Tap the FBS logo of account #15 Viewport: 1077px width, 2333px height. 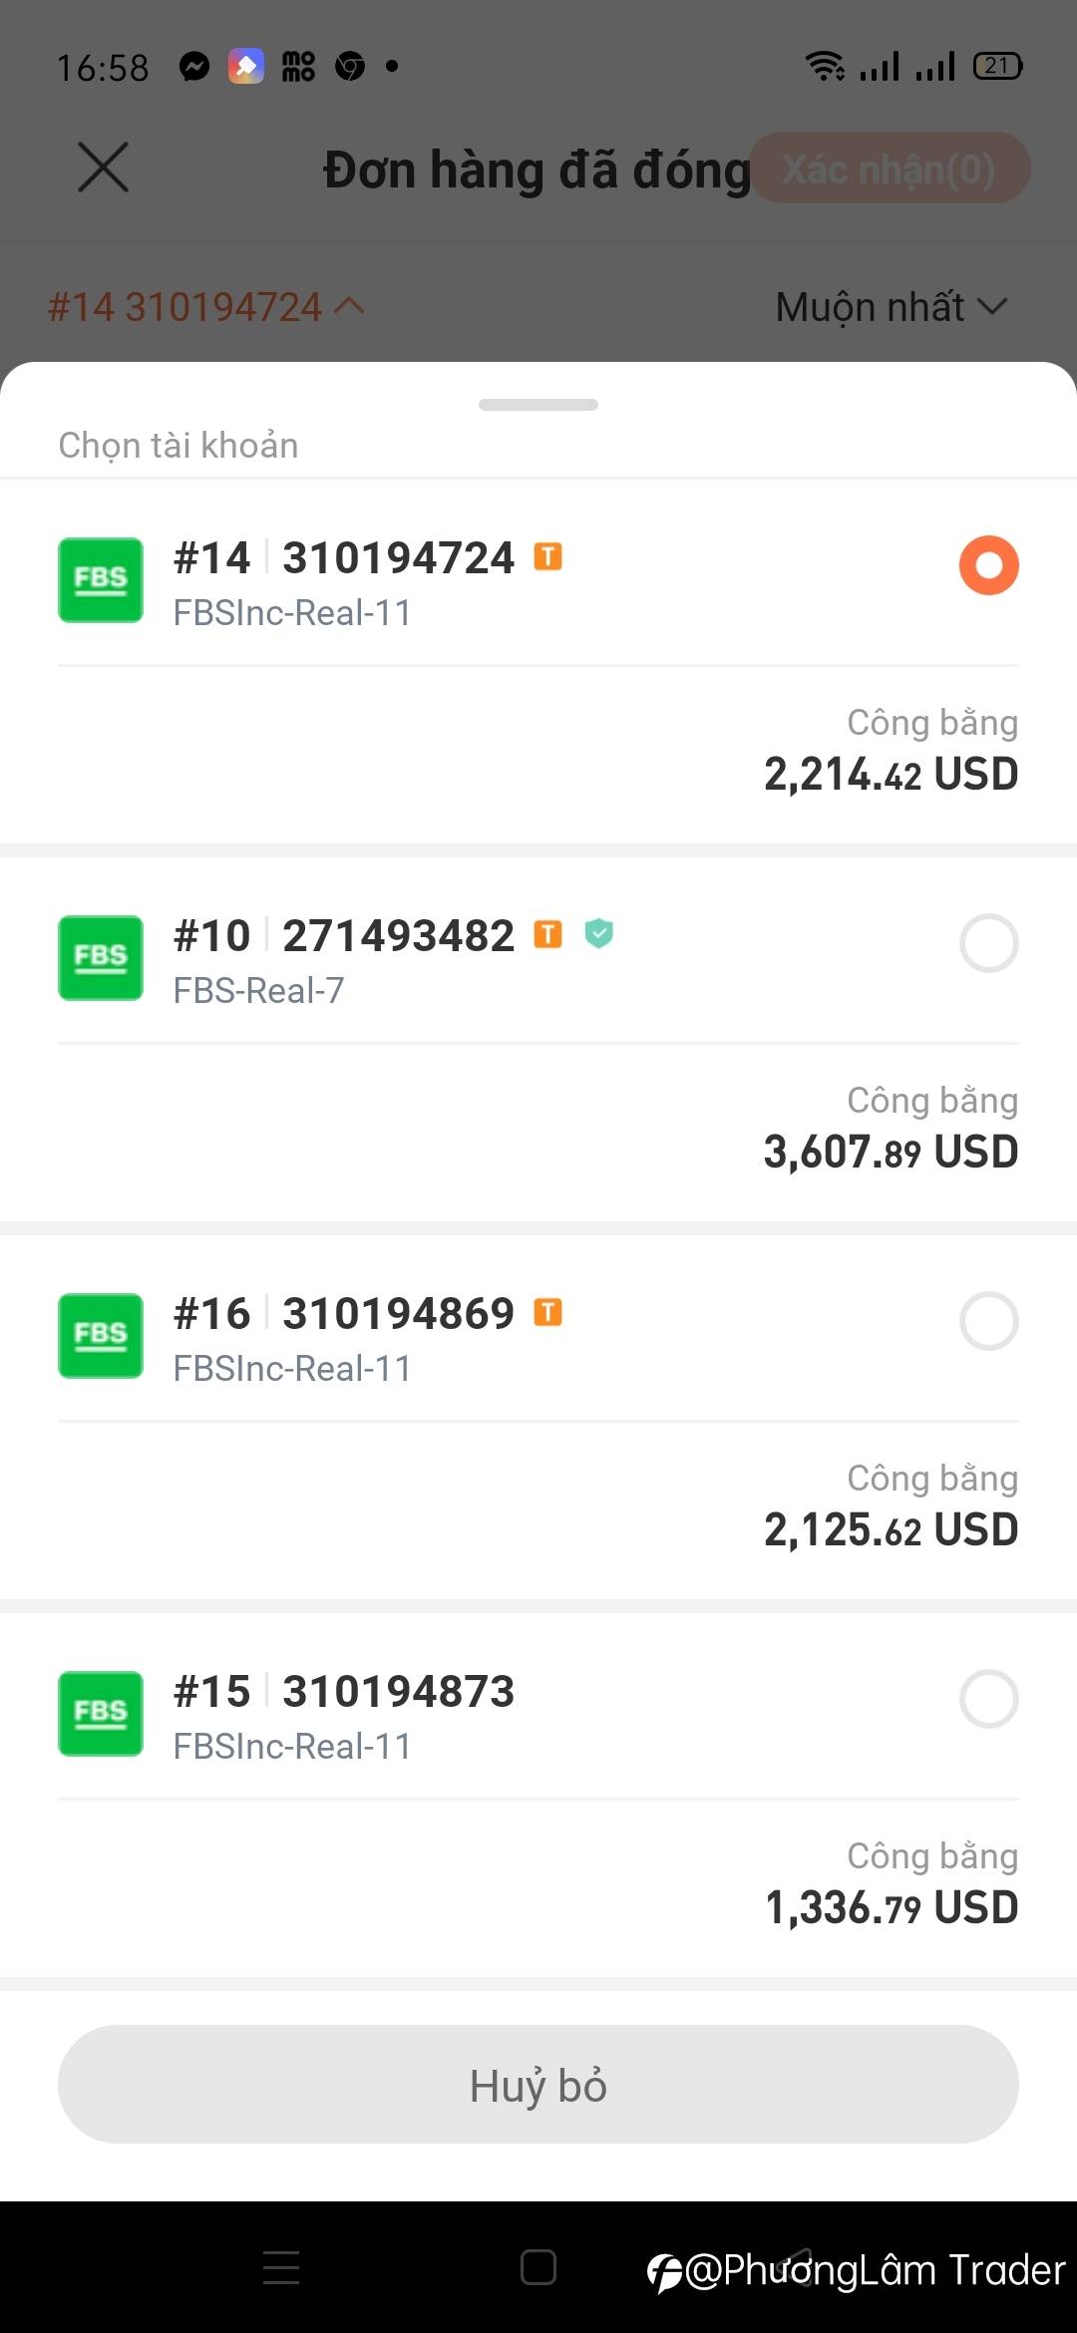tap(101, 1714)
